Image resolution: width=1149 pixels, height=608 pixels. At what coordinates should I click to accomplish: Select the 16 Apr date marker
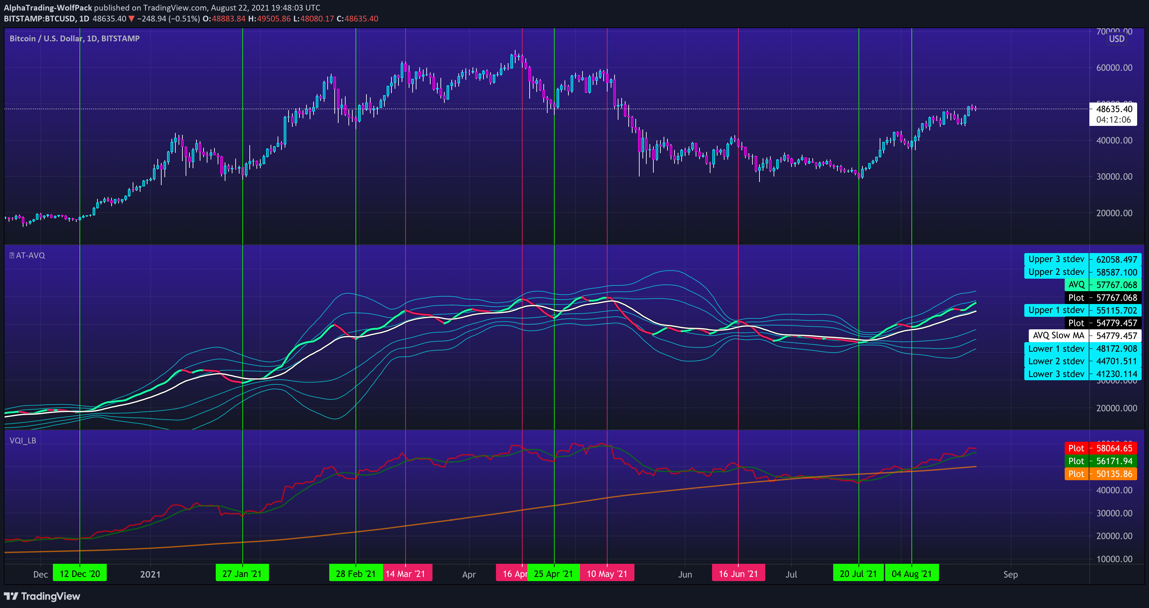coord(512,574)
